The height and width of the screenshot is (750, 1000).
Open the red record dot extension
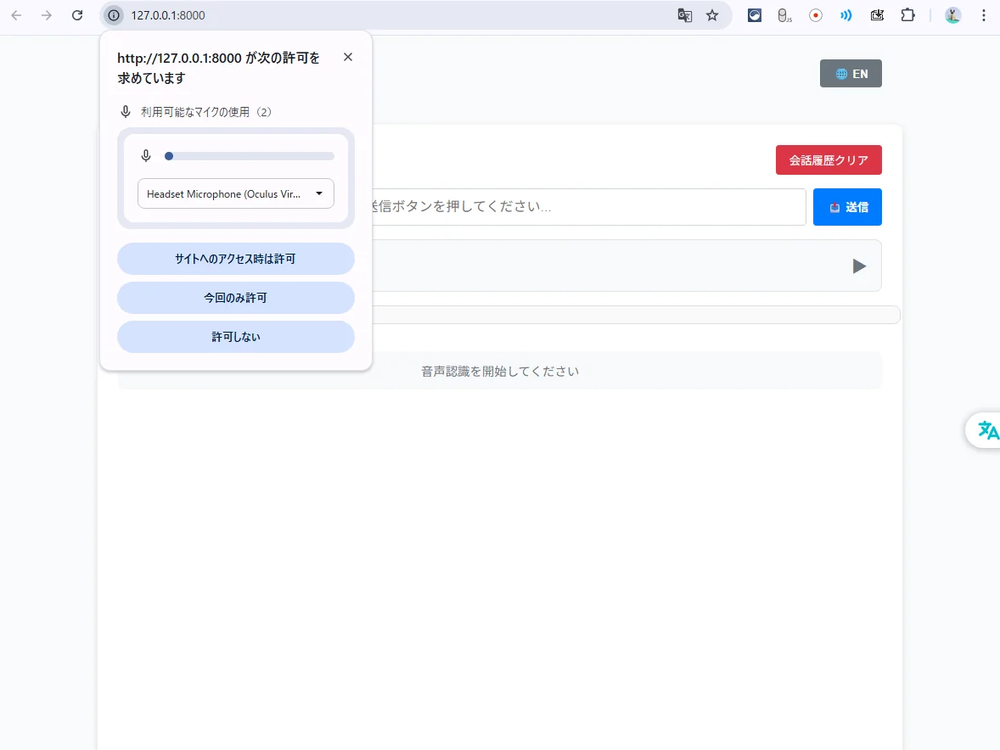(x=816, y=15)
